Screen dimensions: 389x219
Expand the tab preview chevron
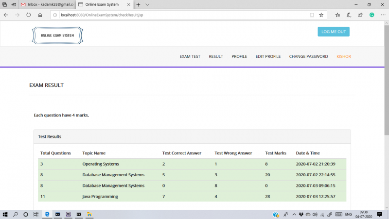pos(147,4)
